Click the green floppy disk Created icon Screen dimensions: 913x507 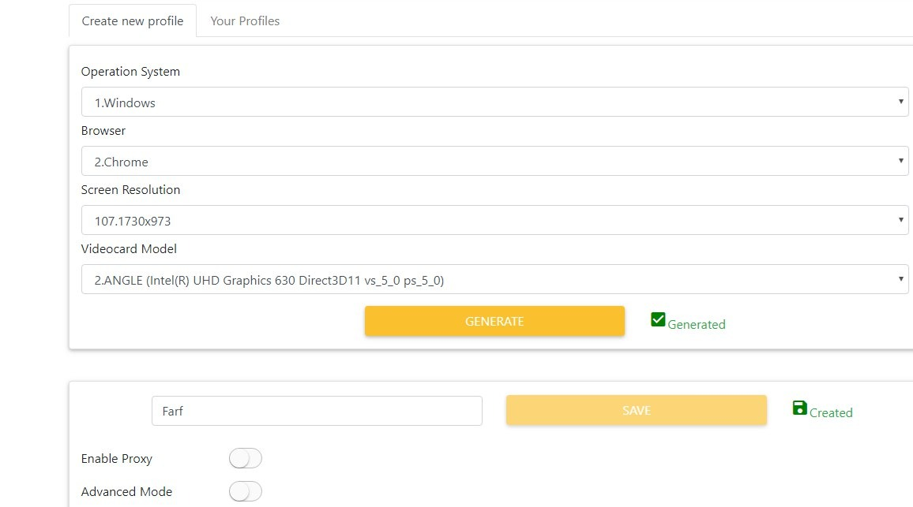(799, 408)
